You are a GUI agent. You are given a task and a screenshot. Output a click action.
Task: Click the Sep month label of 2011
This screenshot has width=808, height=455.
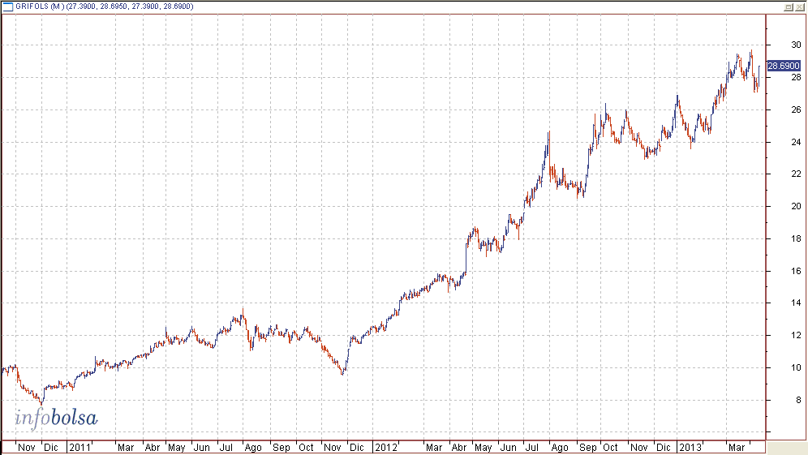pos(282,447)
